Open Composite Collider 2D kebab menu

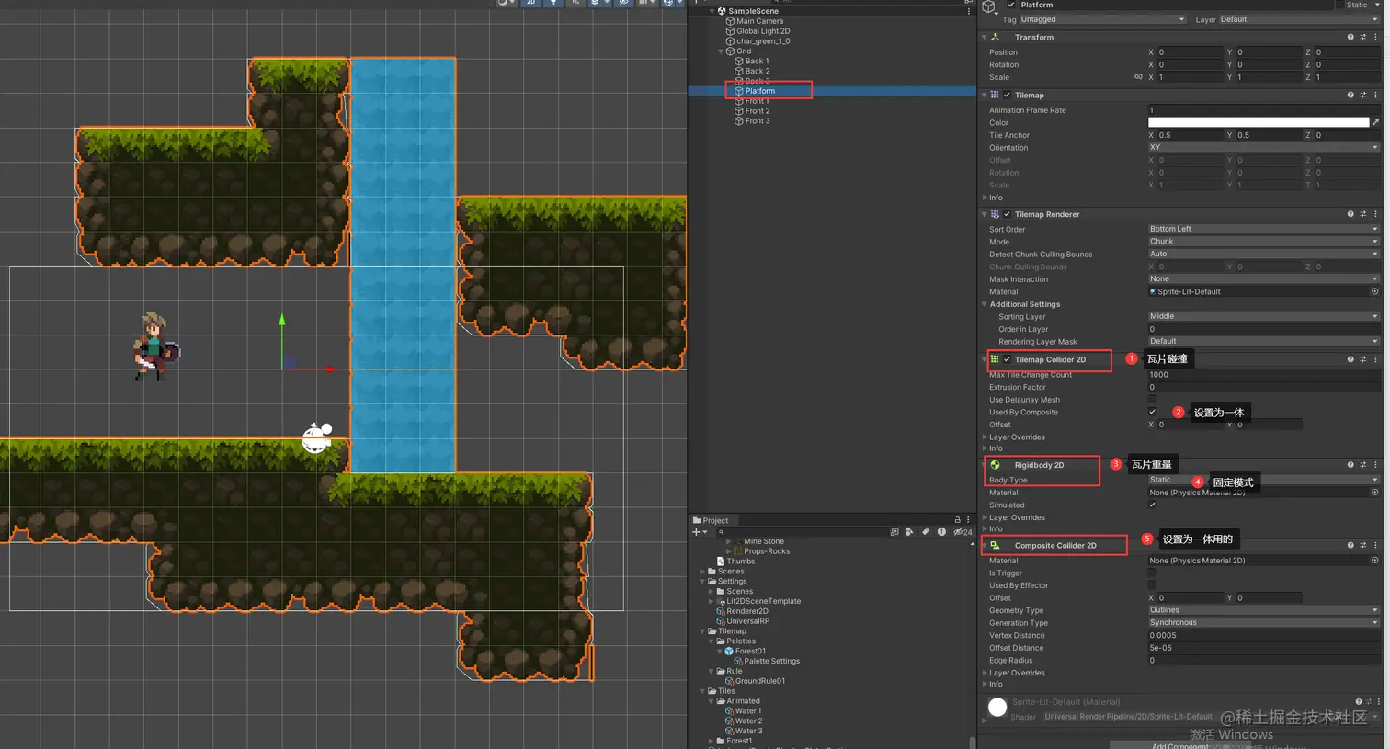click(x=1375, y=545)
